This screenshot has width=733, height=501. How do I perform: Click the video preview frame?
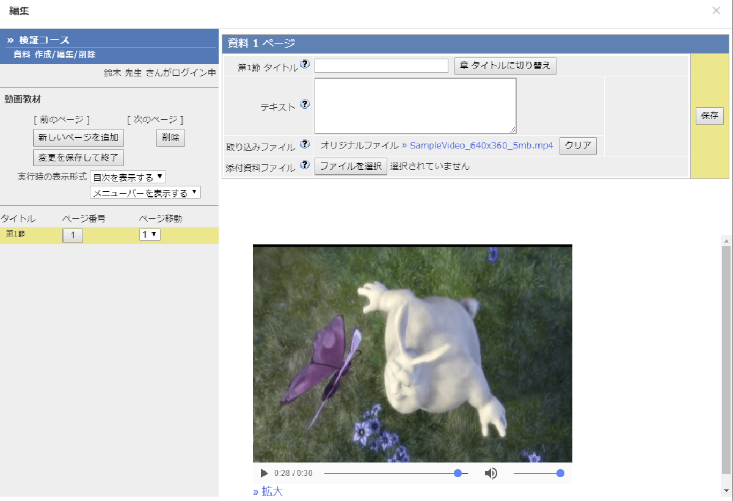(412, 354)
